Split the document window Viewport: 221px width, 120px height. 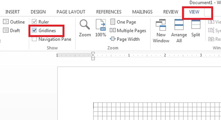[196, 28]
